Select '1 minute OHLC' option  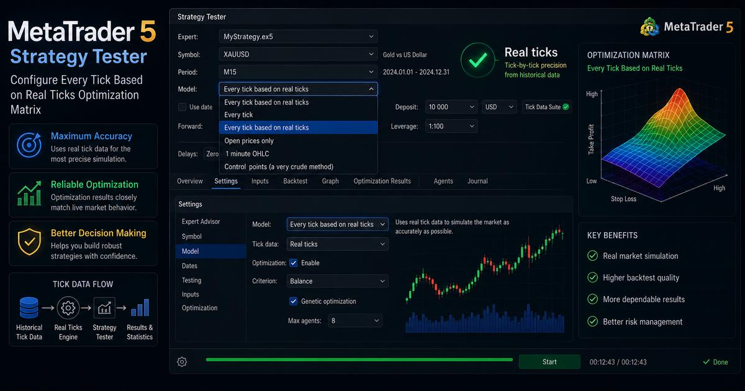(298, 153)
